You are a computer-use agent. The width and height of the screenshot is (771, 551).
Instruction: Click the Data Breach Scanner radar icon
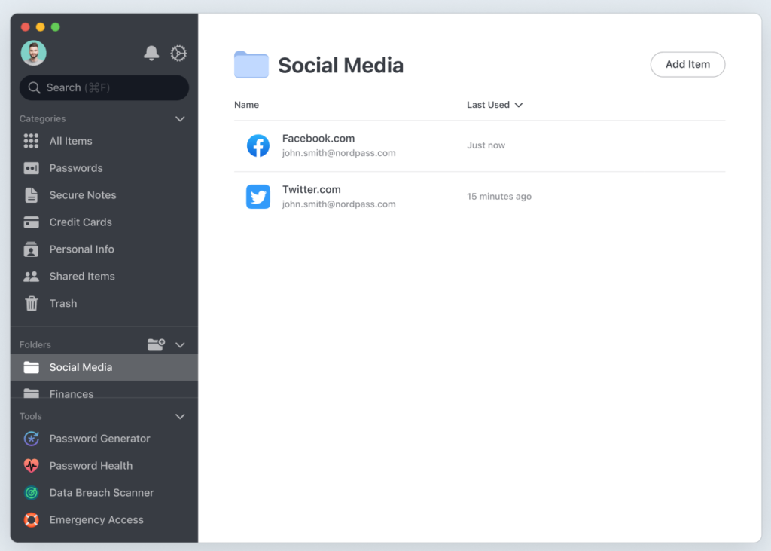pyautogui.click(x=32, y=493)
